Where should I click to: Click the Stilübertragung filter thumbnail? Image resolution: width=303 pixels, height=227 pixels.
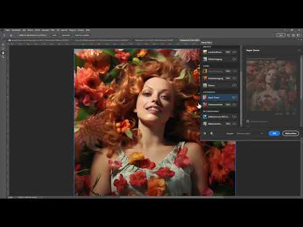click(205, 59)
